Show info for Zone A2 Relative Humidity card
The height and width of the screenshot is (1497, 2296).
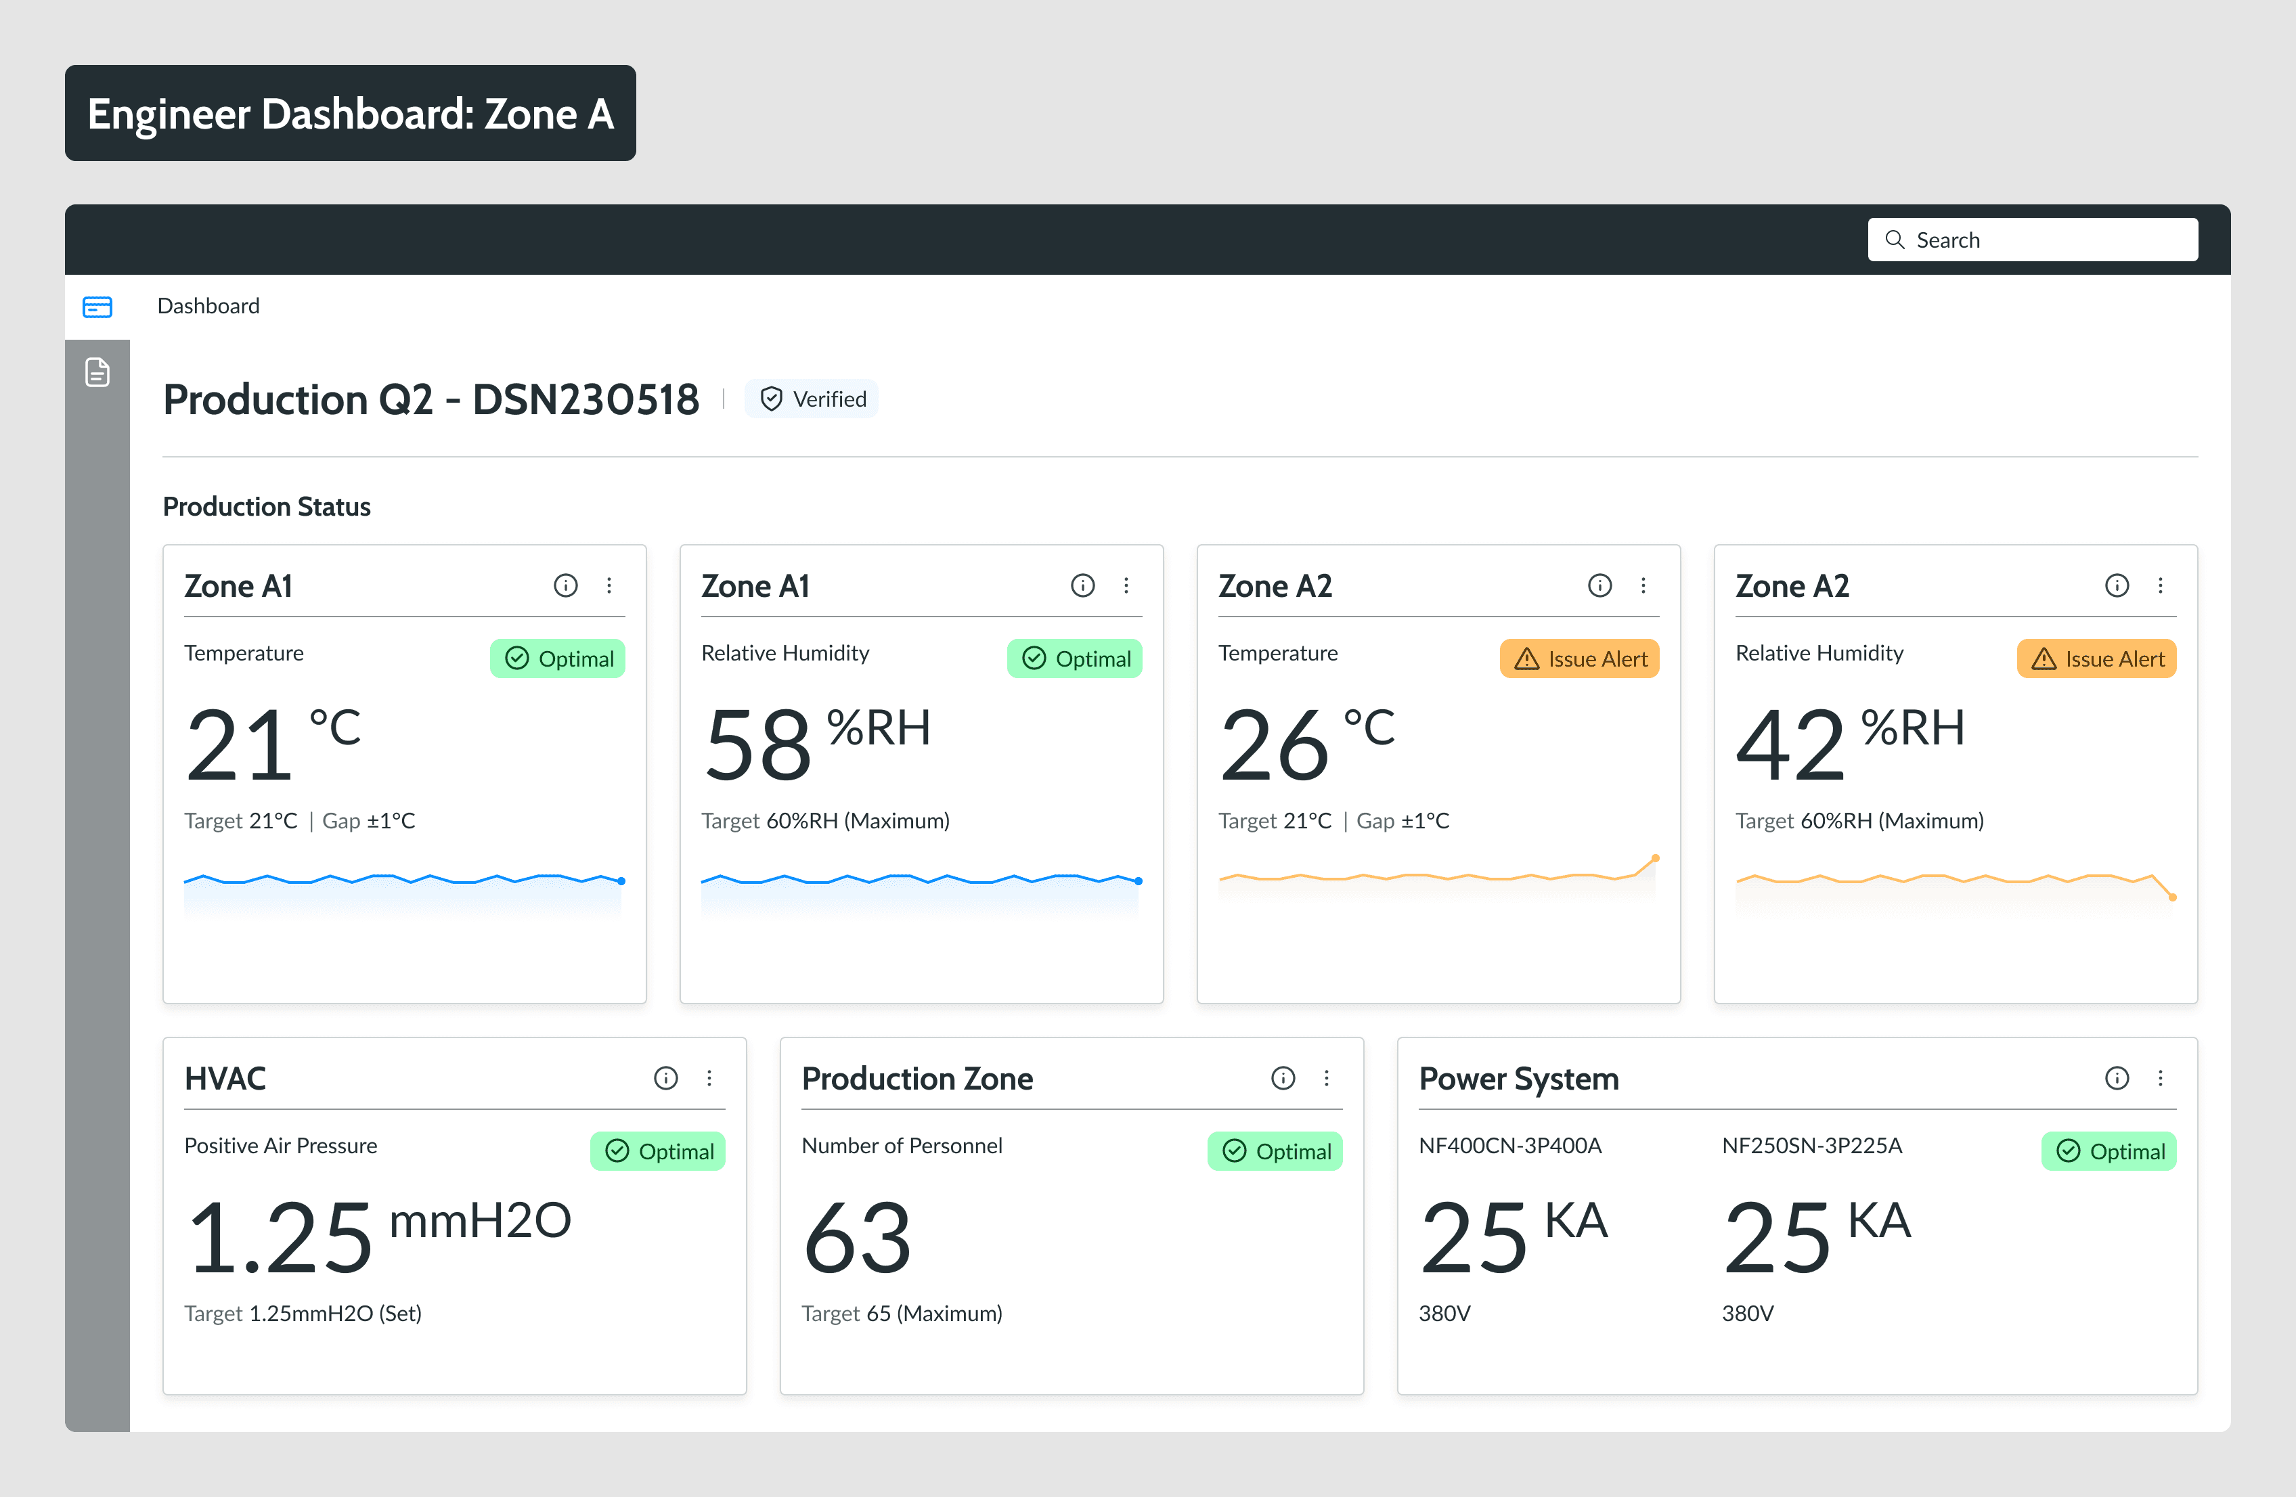click(x=2117, y=585)
